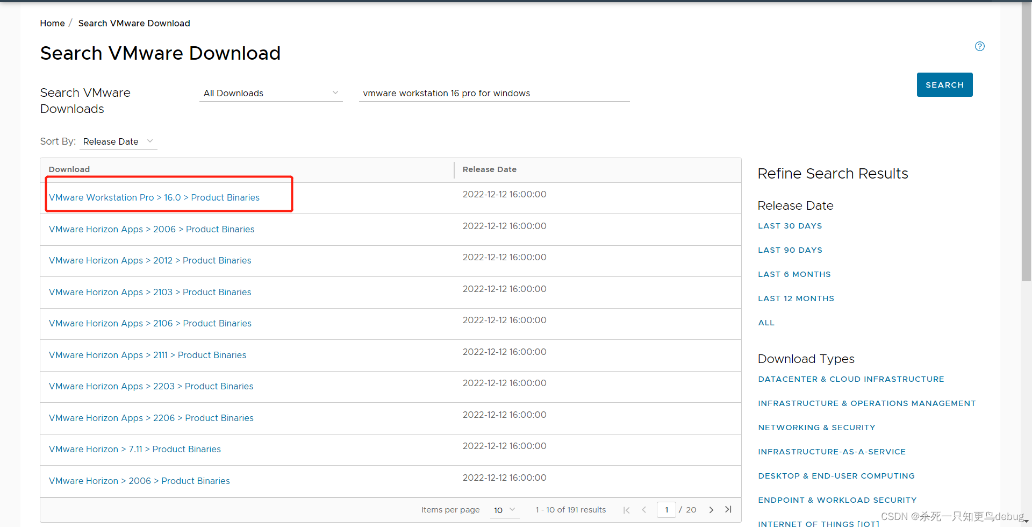Click the SEARCH button
The height and width of the screenshot is (527, 1032).
click(944, 85)
